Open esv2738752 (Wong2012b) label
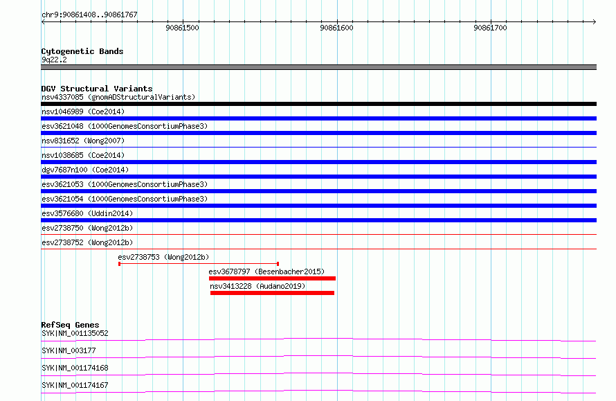This screenshot has height=401, width=616. [87, 242]
